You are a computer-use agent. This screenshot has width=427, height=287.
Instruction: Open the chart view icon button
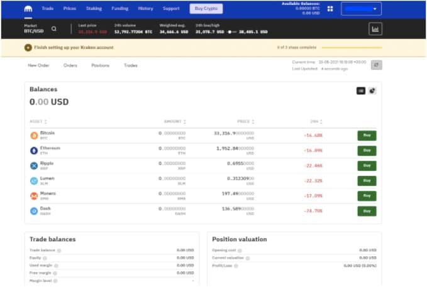[x=375, y=28]
